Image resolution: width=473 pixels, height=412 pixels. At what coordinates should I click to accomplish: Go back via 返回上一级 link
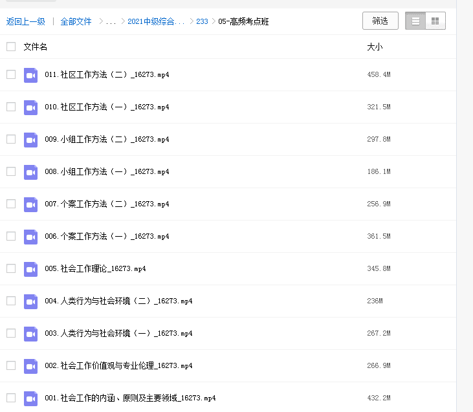[26, 21]
